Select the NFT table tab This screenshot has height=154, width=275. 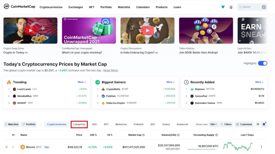click(x=106, y=124)
